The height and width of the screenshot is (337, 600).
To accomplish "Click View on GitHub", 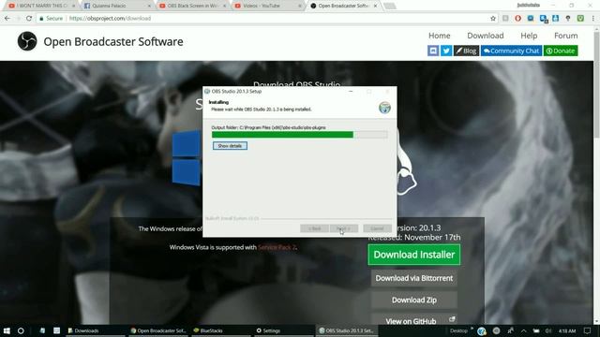I will [x=414, y=320].
